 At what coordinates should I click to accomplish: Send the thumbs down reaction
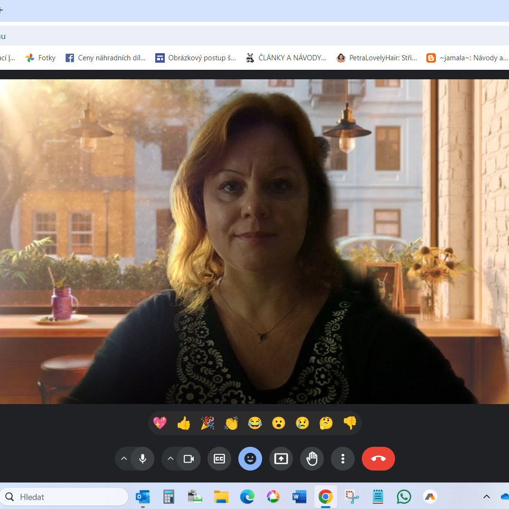350,423
